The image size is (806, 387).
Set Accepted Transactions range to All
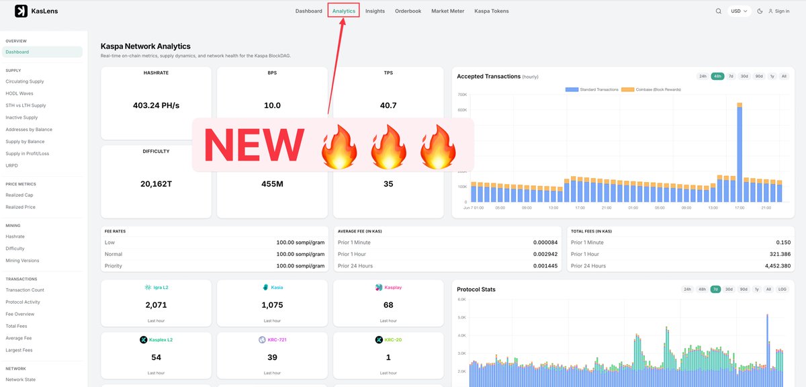(784, 77)
